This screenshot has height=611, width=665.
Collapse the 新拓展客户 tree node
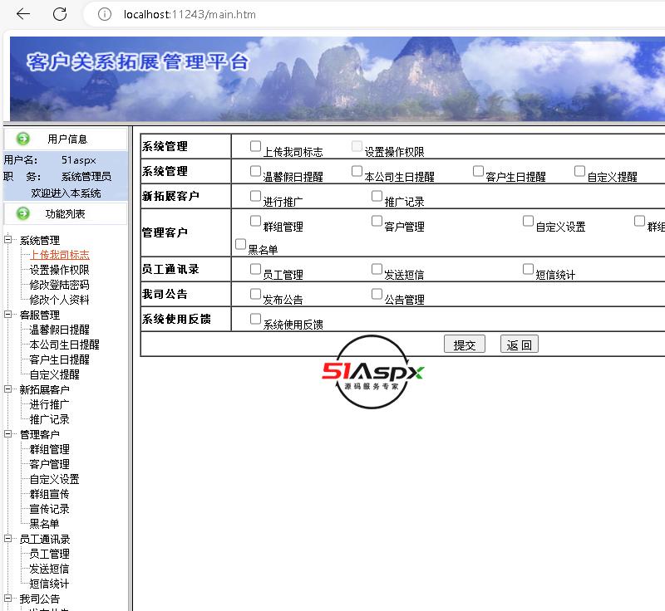click(x=7, y=389)
